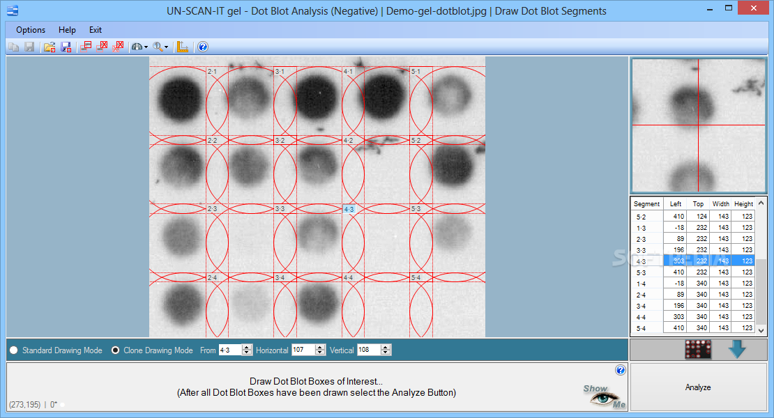The height and width of the screenshot is (418, 774).
Task: Click the Exit menu item
Action: tap(96, 30)
